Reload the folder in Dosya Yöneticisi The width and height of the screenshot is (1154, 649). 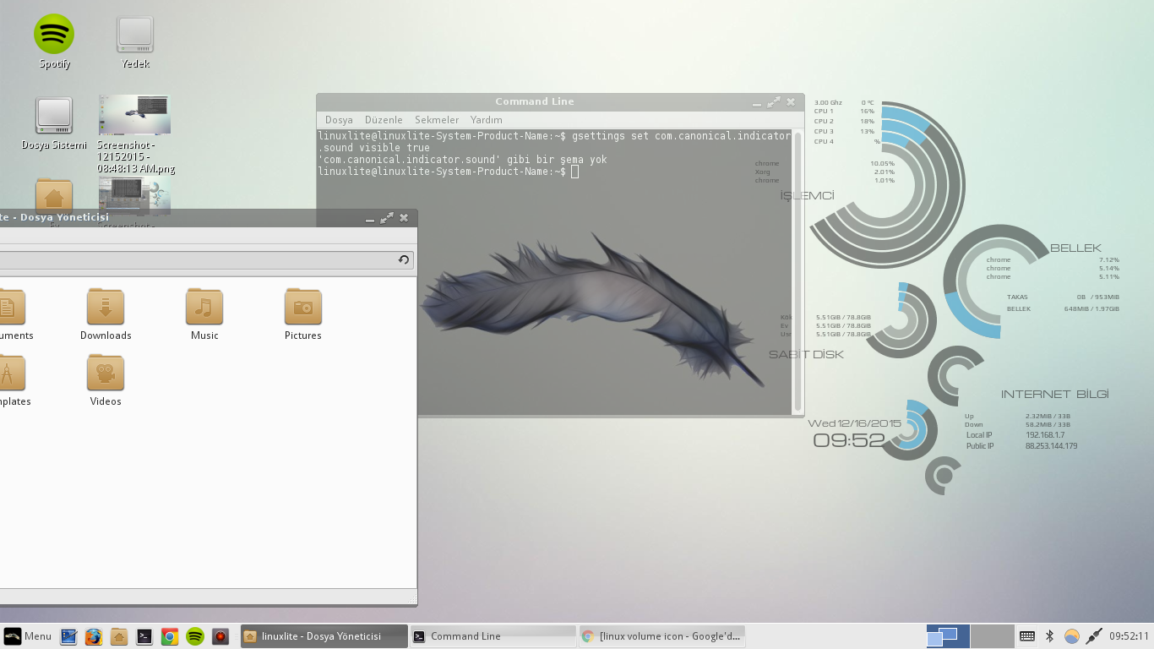(x=404, y=260)
